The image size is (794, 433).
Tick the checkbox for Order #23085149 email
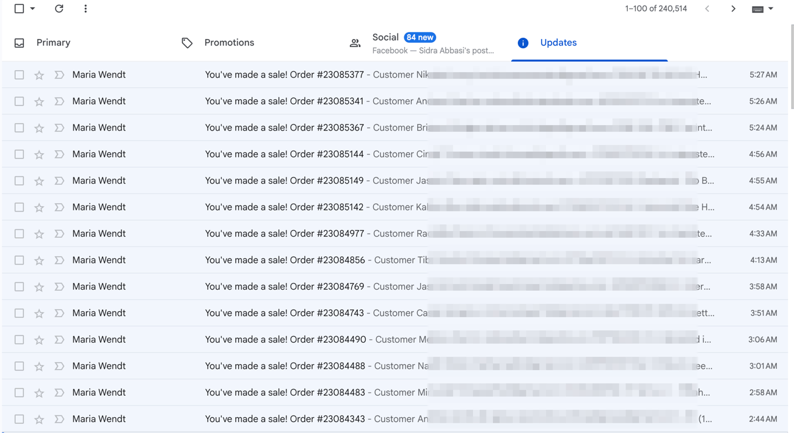(20, 181)
